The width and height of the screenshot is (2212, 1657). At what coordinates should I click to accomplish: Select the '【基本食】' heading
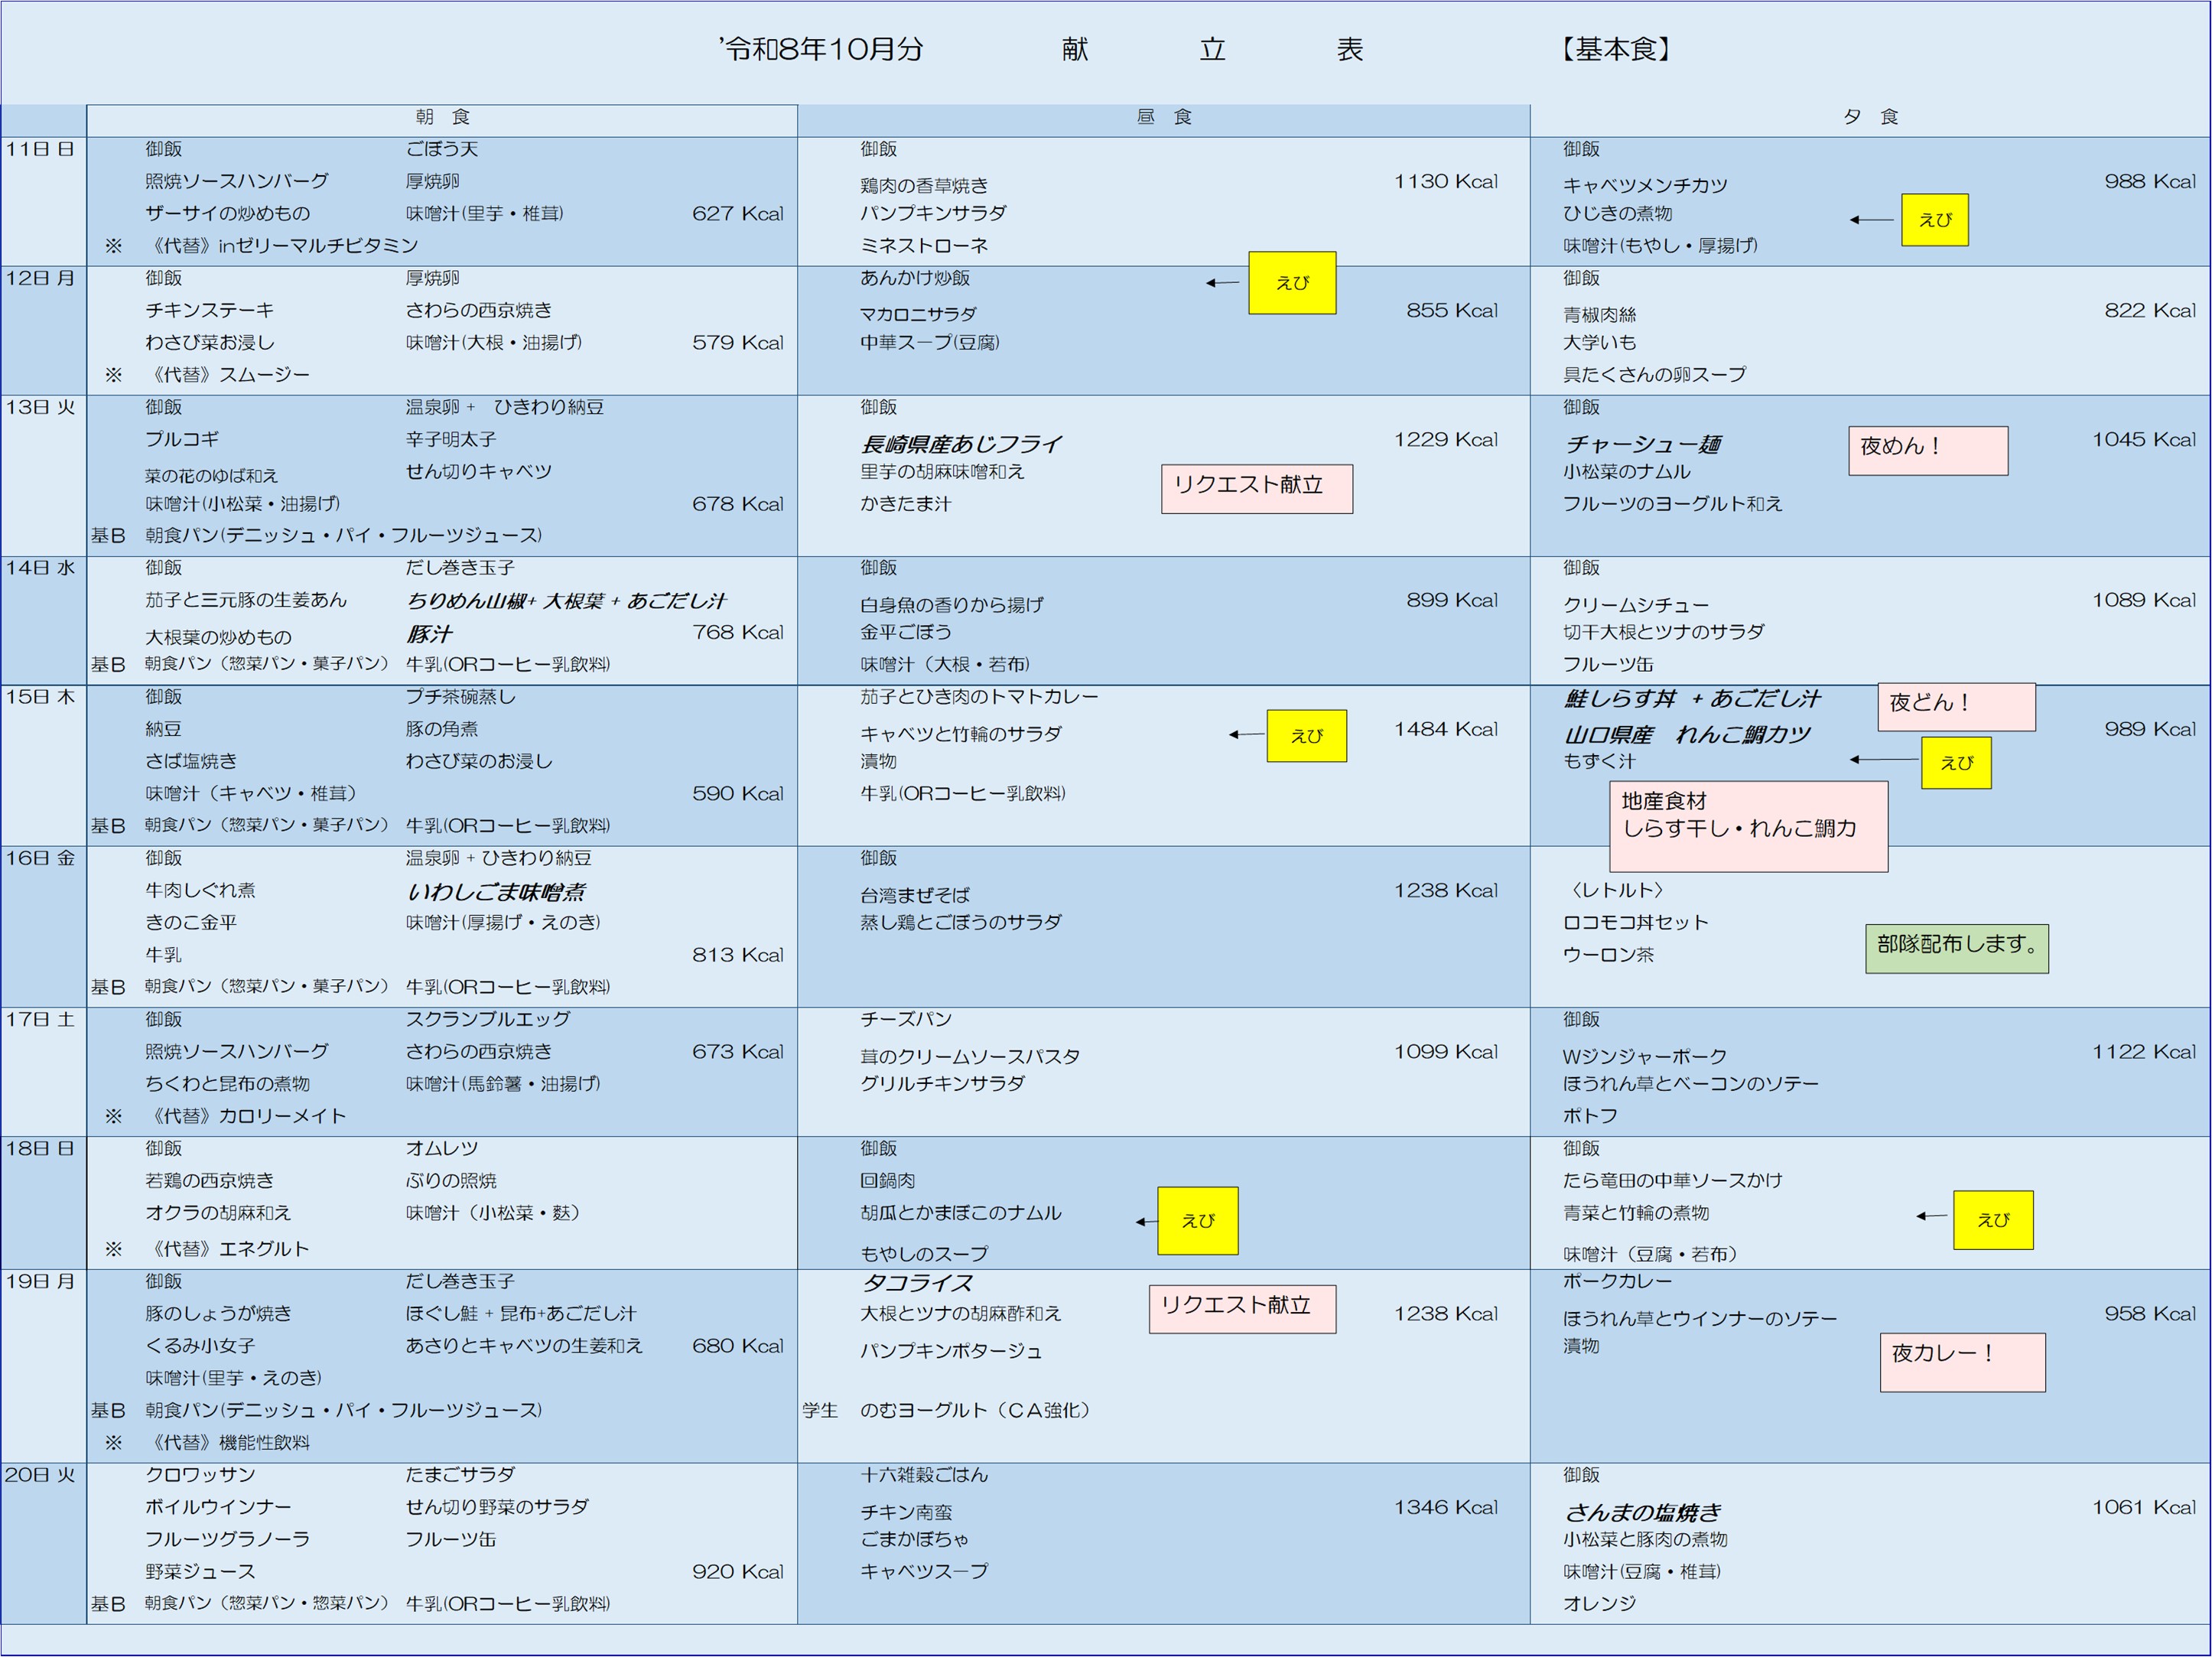tap(1616, 49)
